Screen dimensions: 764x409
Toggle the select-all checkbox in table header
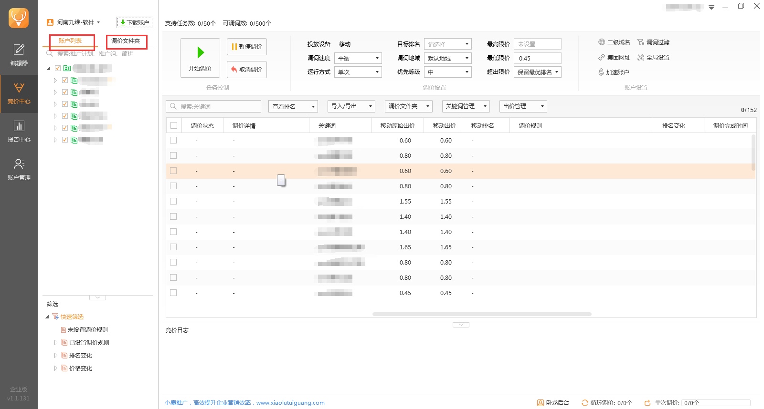[174, 125]
